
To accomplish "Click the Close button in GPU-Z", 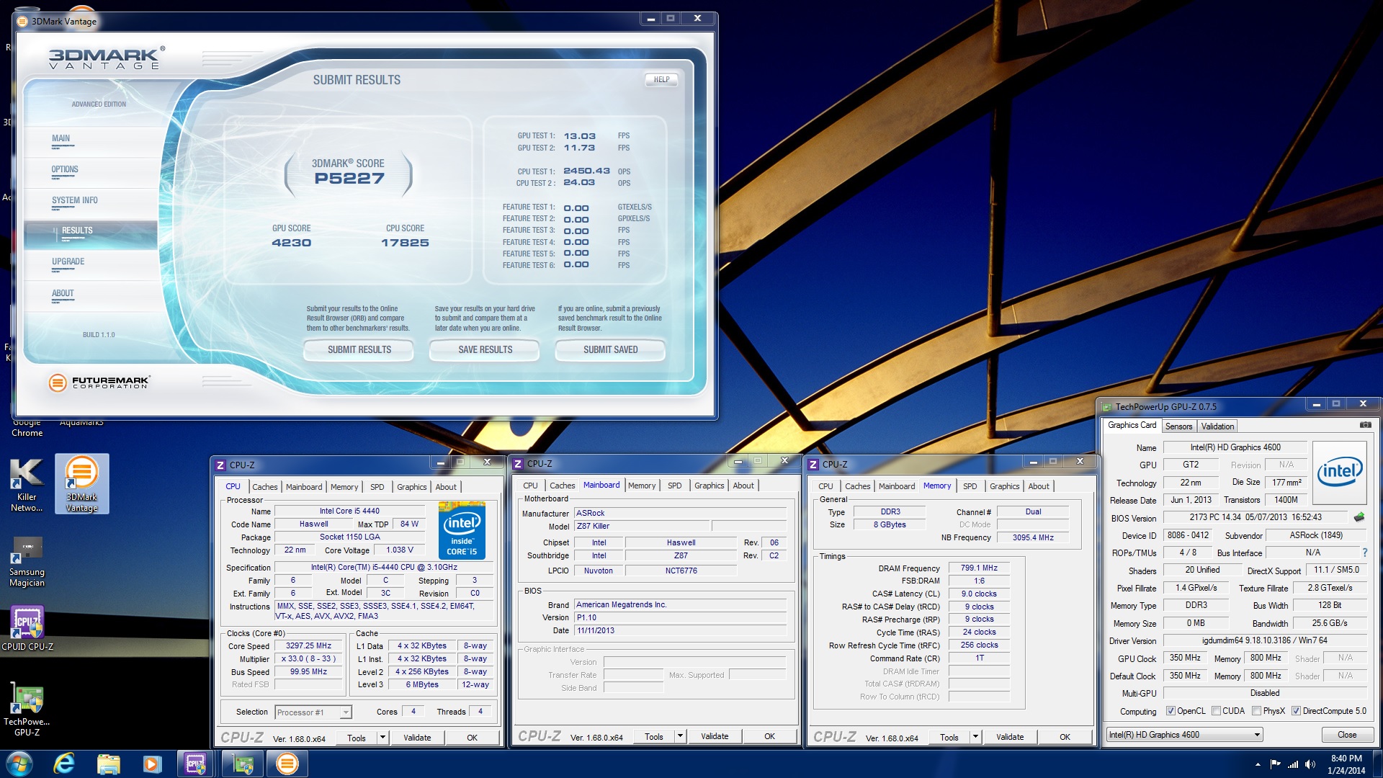I will 1346,735.
